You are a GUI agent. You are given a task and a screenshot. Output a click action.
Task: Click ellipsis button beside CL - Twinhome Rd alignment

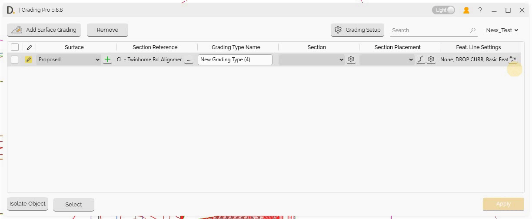tap(189, 60)
